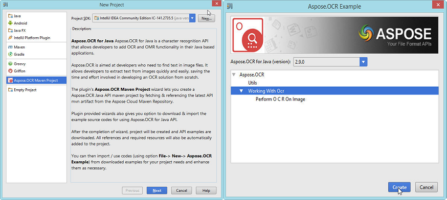
Task: Select Perform O C R On Image example
Action: pos(280,99)
